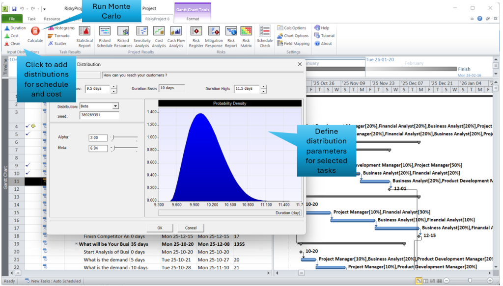503x286 pixels.
Task: Open the Gantt Chart Tools Format tab
Action: [x=192, y=19]
